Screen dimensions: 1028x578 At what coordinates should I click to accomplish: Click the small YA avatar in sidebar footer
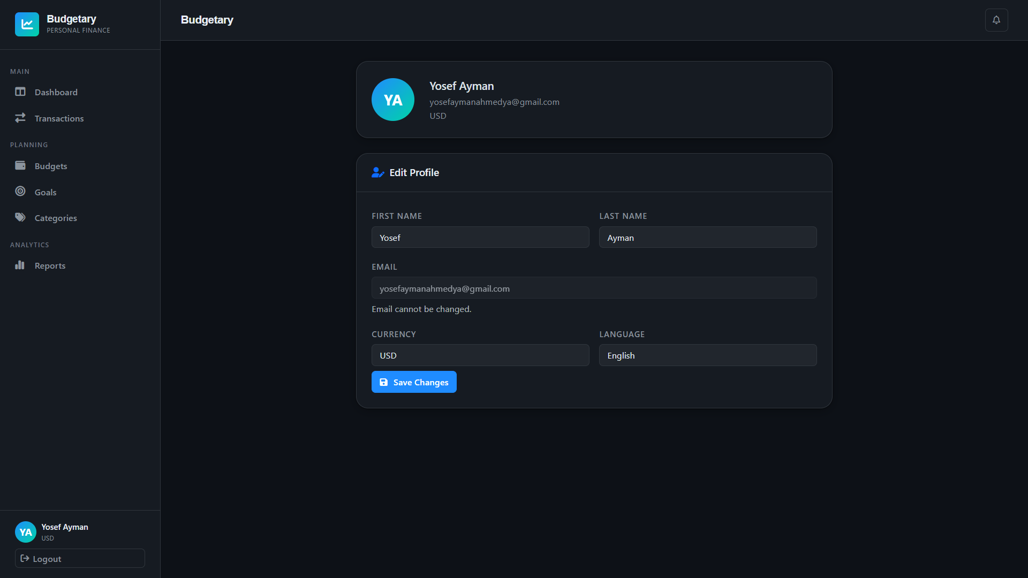(x=26, y=532)
